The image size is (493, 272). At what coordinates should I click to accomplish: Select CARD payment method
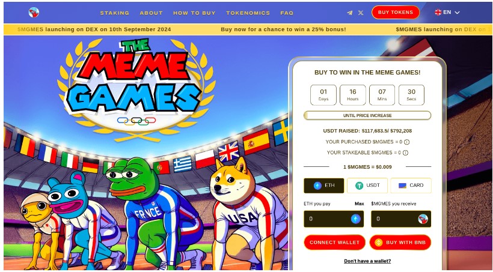tap(411, 186)
